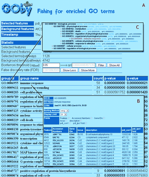The image size is (149, 177).
Task: Open the Display Limit dropdown
Action: (x=64, y=115)
